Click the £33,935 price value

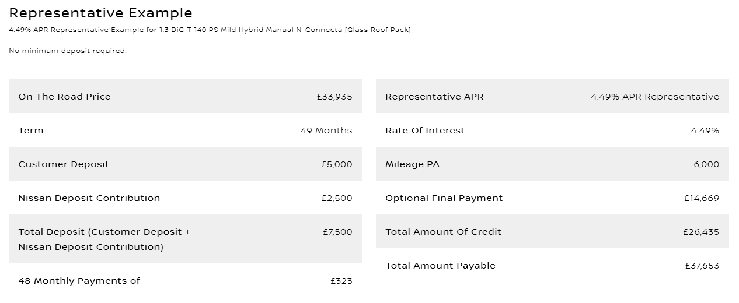(334, 97)
